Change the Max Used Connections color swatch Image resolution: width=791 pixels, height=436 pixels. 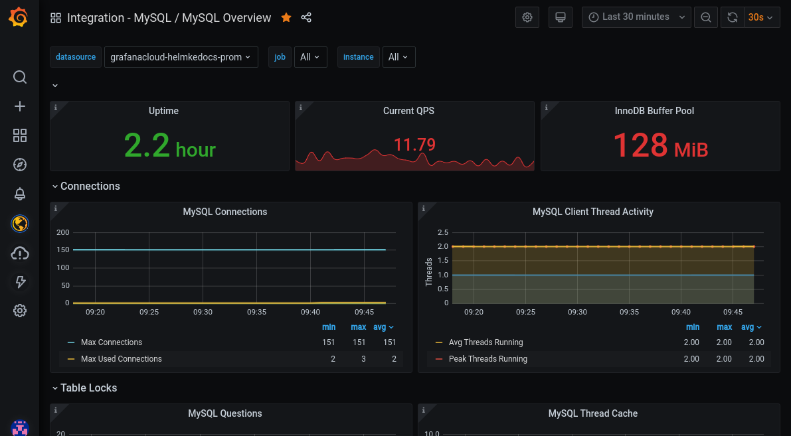71,360
